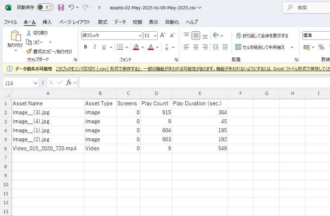
Task: Switch to the Insert tab
Action: pyautogui.click(x=47, y=22)
